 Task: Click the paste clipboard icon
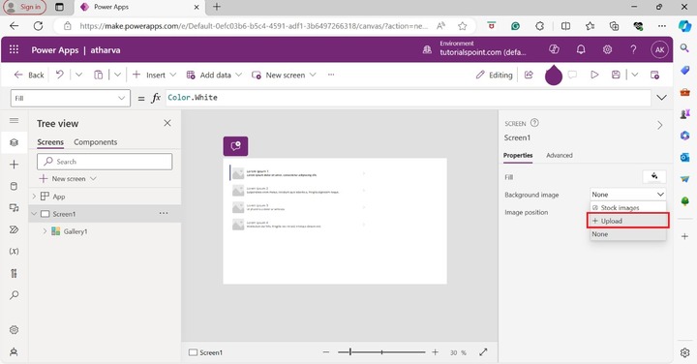[98, 75]
